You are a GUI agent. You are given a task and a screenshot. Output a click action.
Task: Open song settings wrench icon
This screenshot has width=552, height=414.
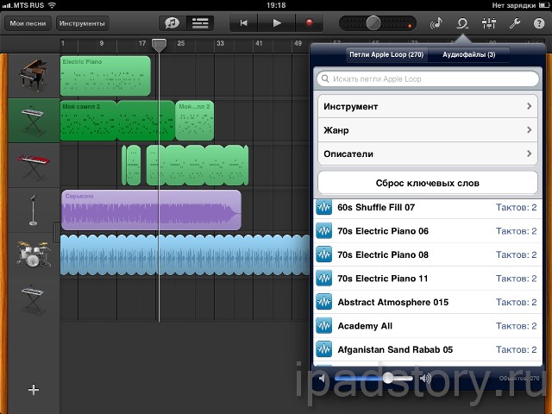tap(514, 23)
